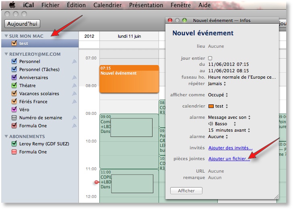
Task: Click the au end date 11/06/2012 08:15
Action: point(228,71)
